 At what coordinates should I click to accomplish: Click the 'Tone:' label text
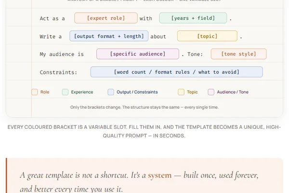coord(195,55)
